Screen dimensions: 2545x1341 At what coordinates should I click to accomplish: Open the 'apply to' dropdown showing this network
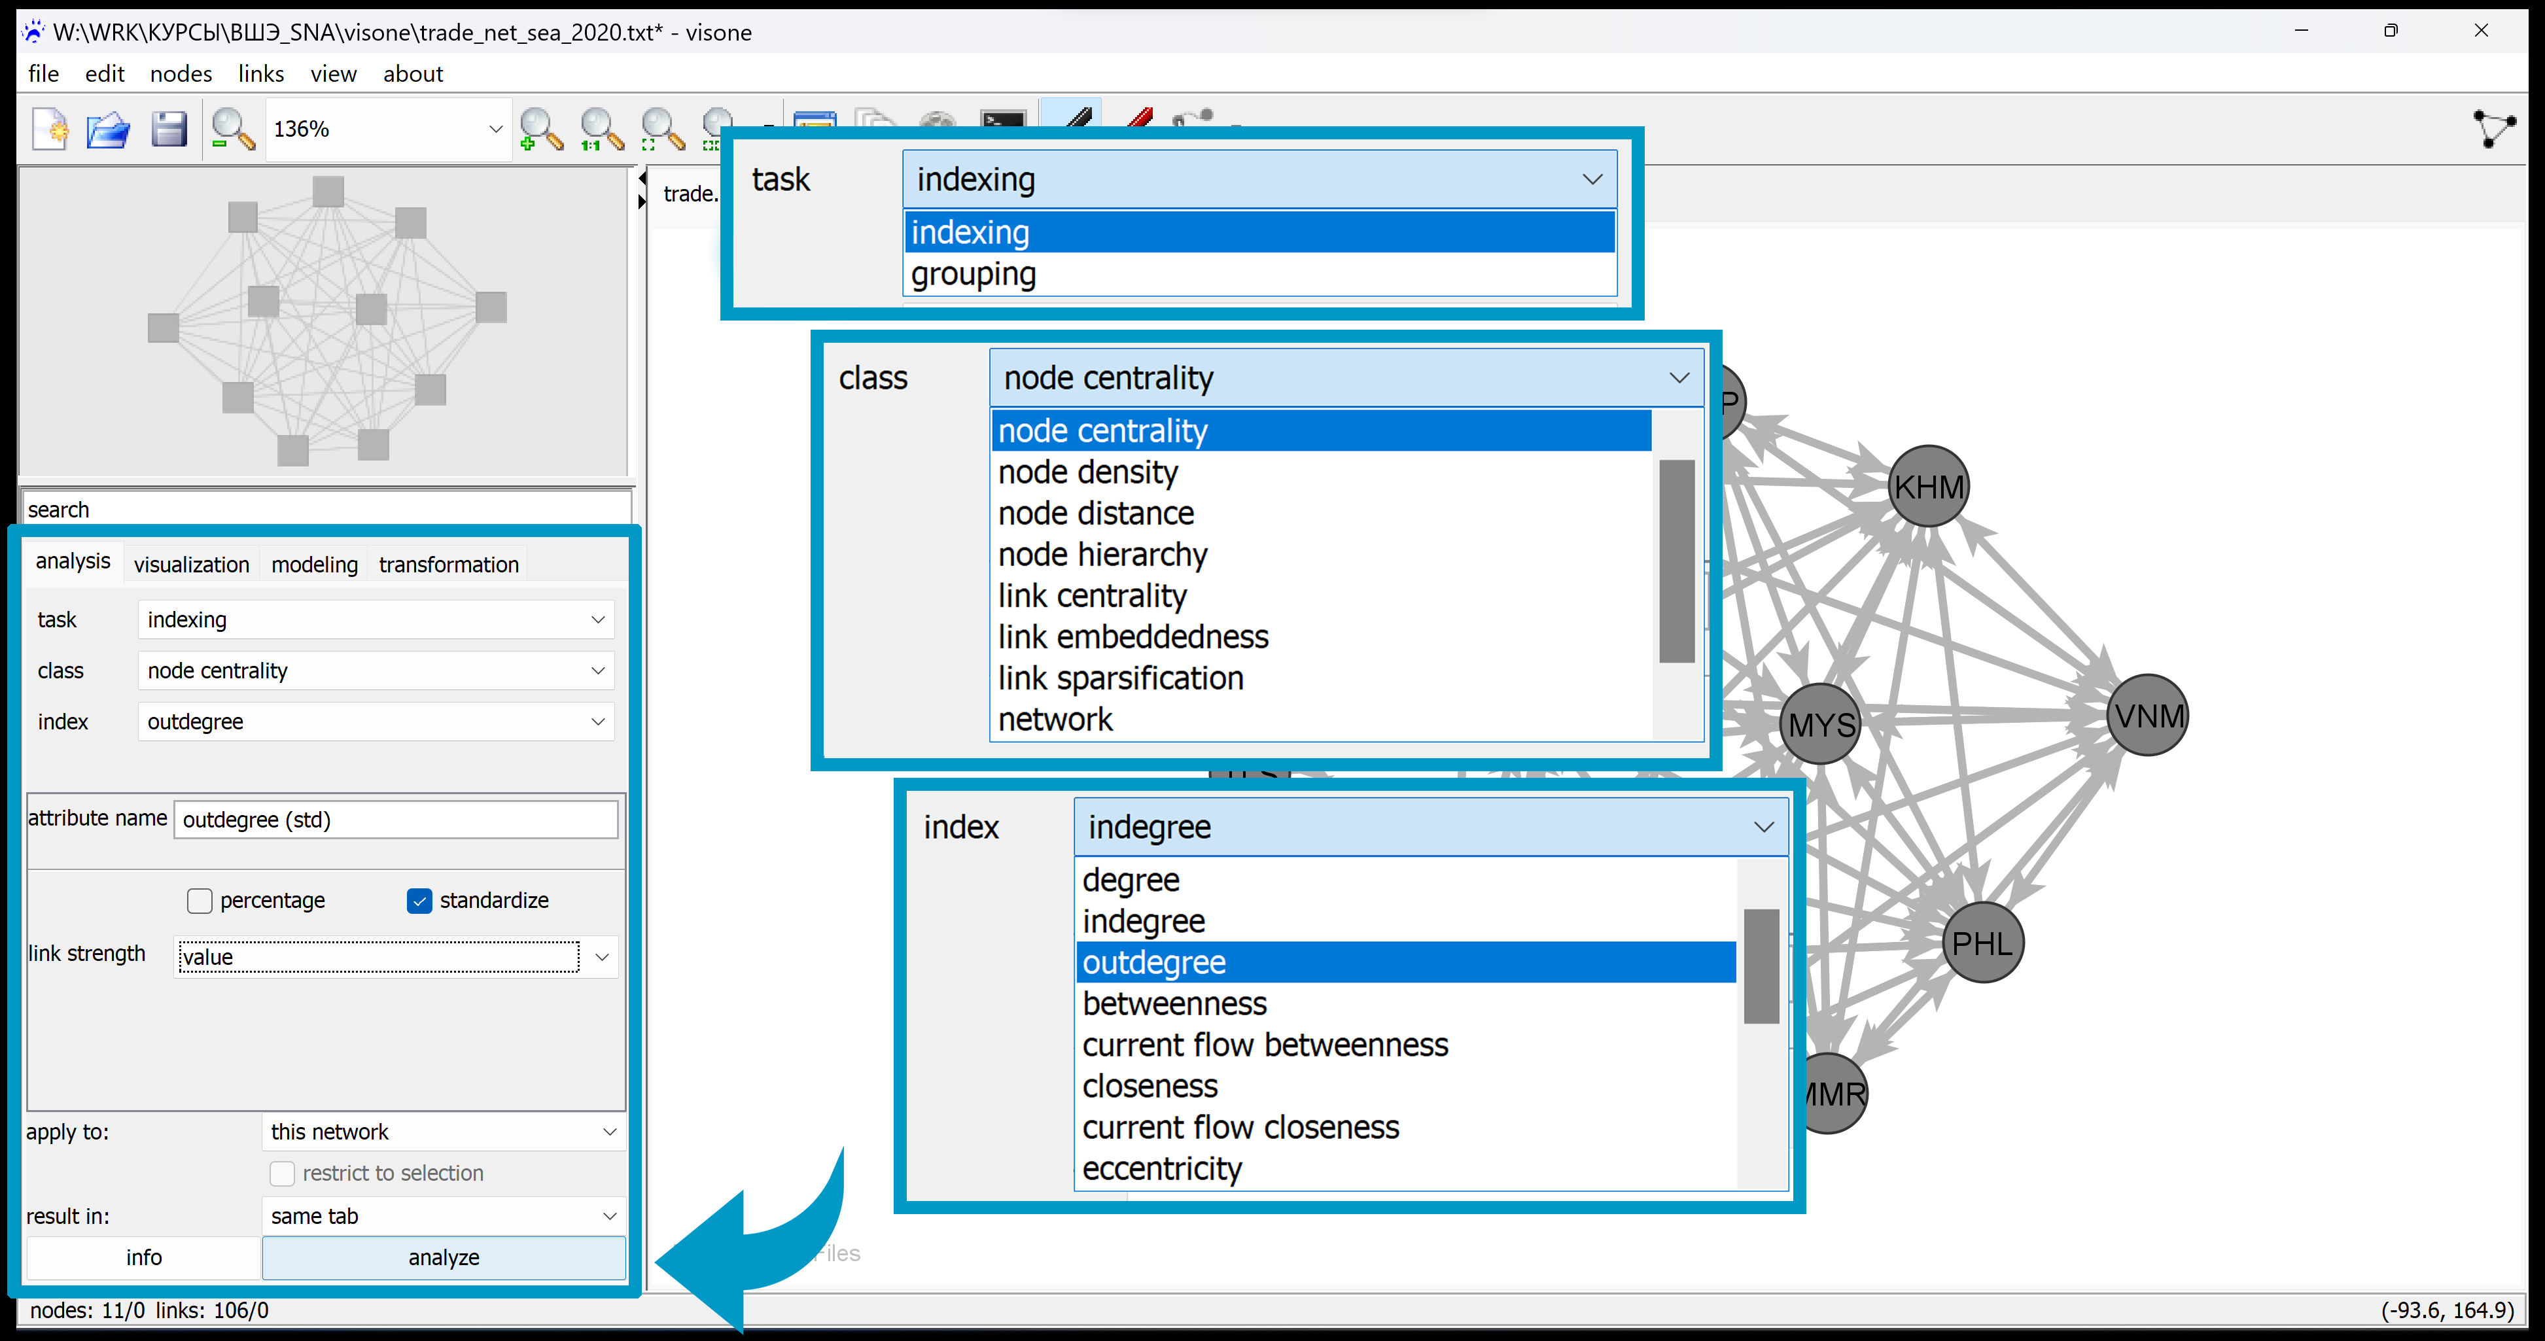point(443,1132)
